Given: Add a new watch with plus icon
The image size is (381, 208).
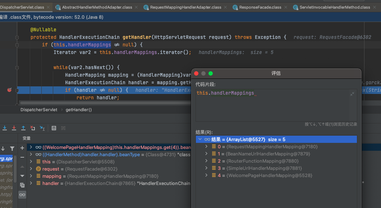Looking at the screenshot, I should point(22,148).
